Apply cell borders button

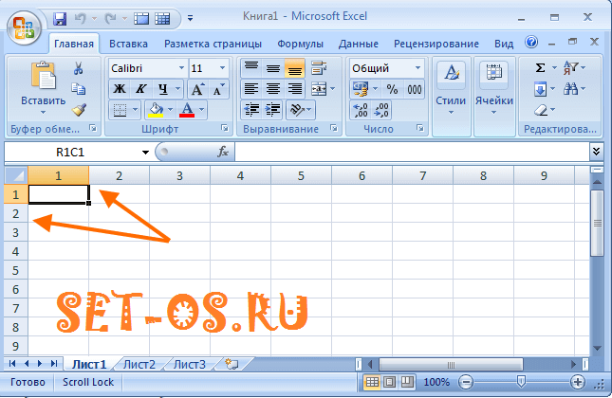(x=120, y=110)
